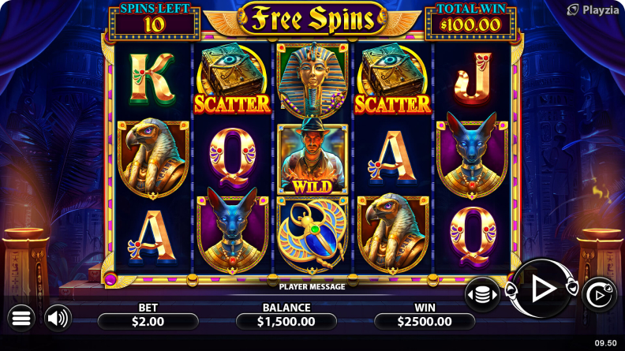Mute the game sound
625x351 pixels.
[58, 318]
